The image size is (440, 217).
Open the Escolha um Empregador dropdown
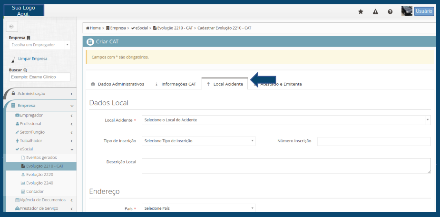tap(39, 45)
